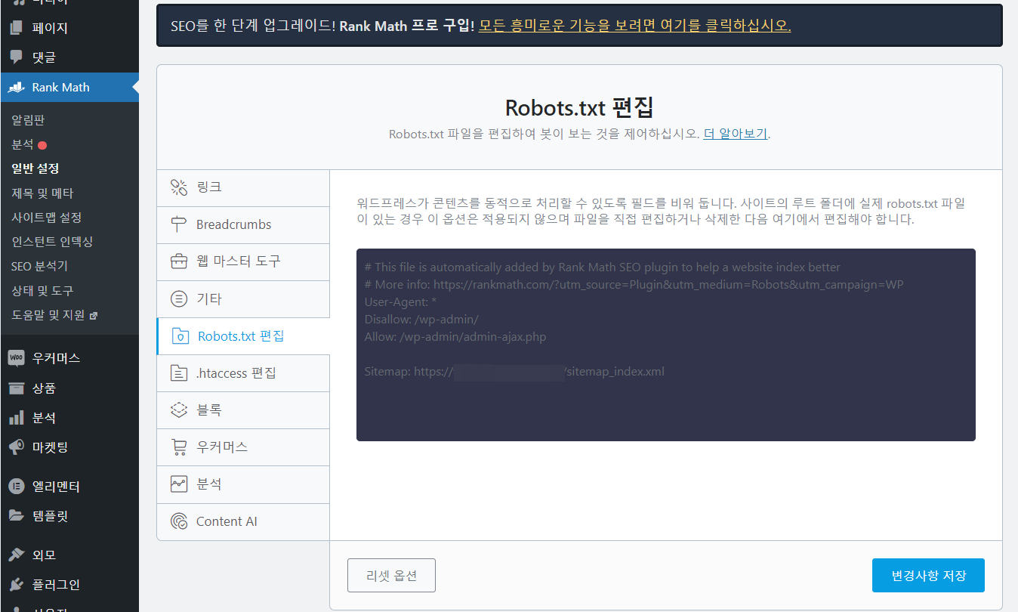The width and height of the screenshot is (1018, 612).
Task: Click inside the robots.txt text editor
Action: (x=665, y=345)
